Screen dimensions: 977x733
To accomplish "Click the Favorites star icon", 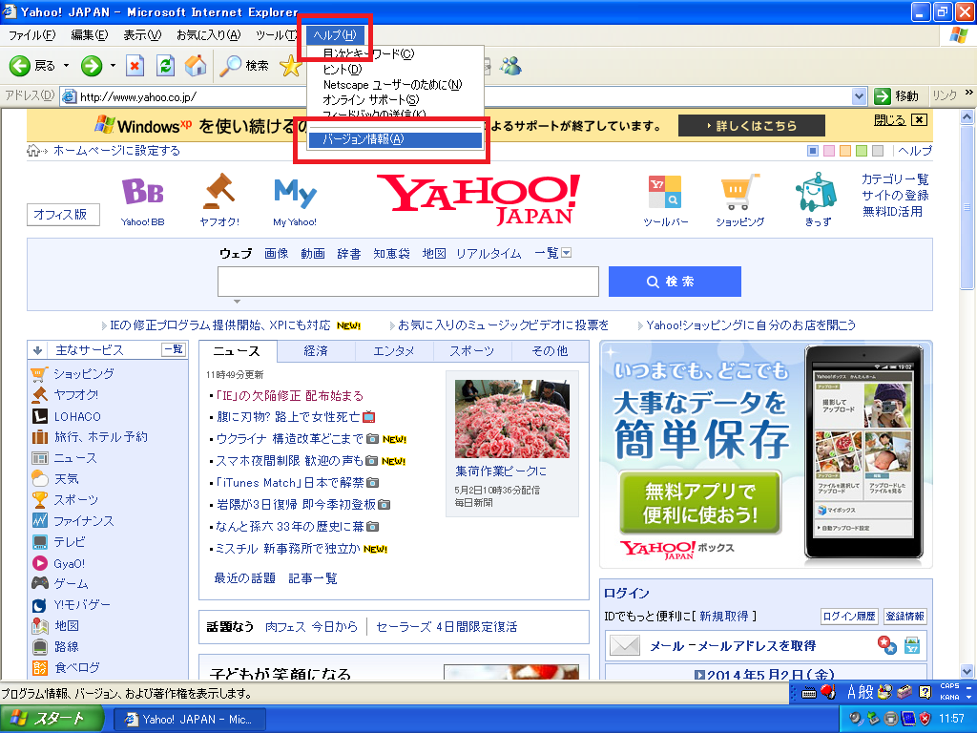I will (290, 66).
